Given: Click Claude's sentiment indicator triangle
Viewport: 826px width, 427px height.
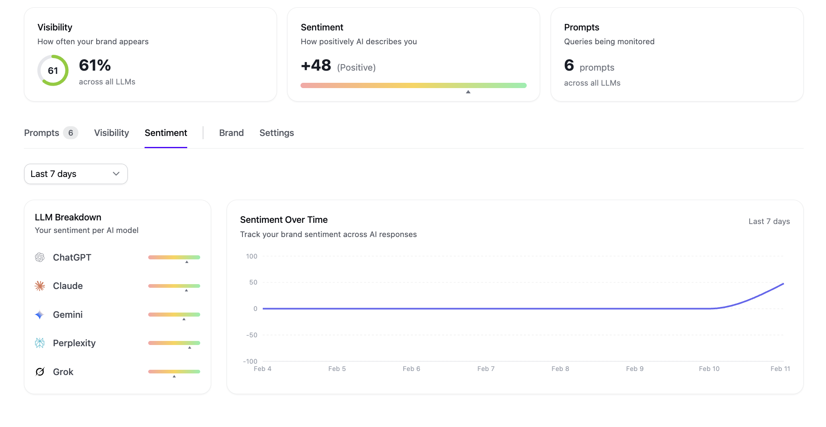Looking at the screenshot, I should coord(187,291).
